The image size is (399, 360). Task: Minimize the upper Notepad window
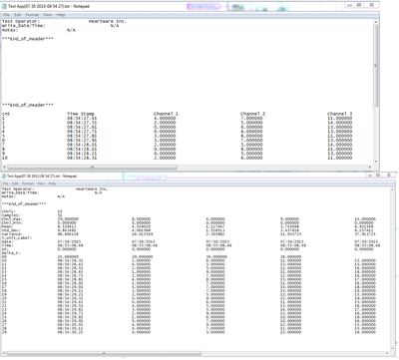[349, 5]
